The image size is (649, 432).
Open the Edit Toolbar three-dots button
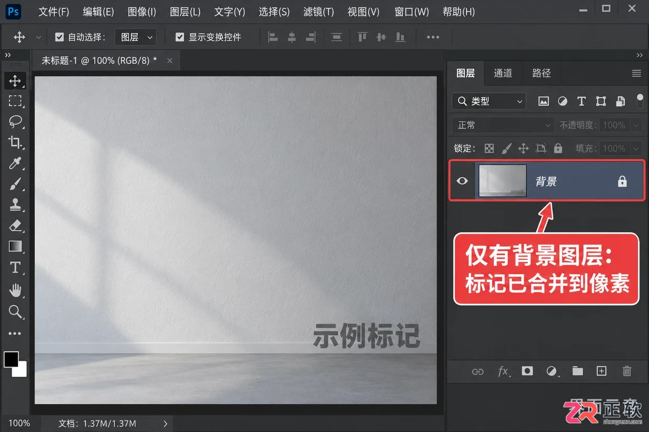click(x=15, y=334)
